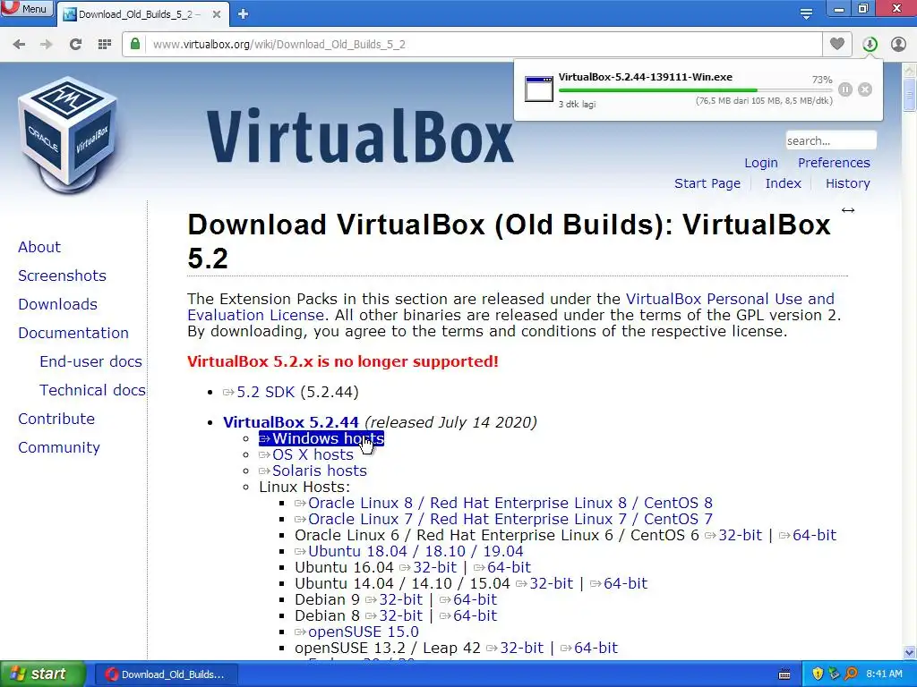The height and width of the screenshot is (687, 917).
Task: Download Oracle Linux 7 / CentOS 7 package
Action: 503,520
